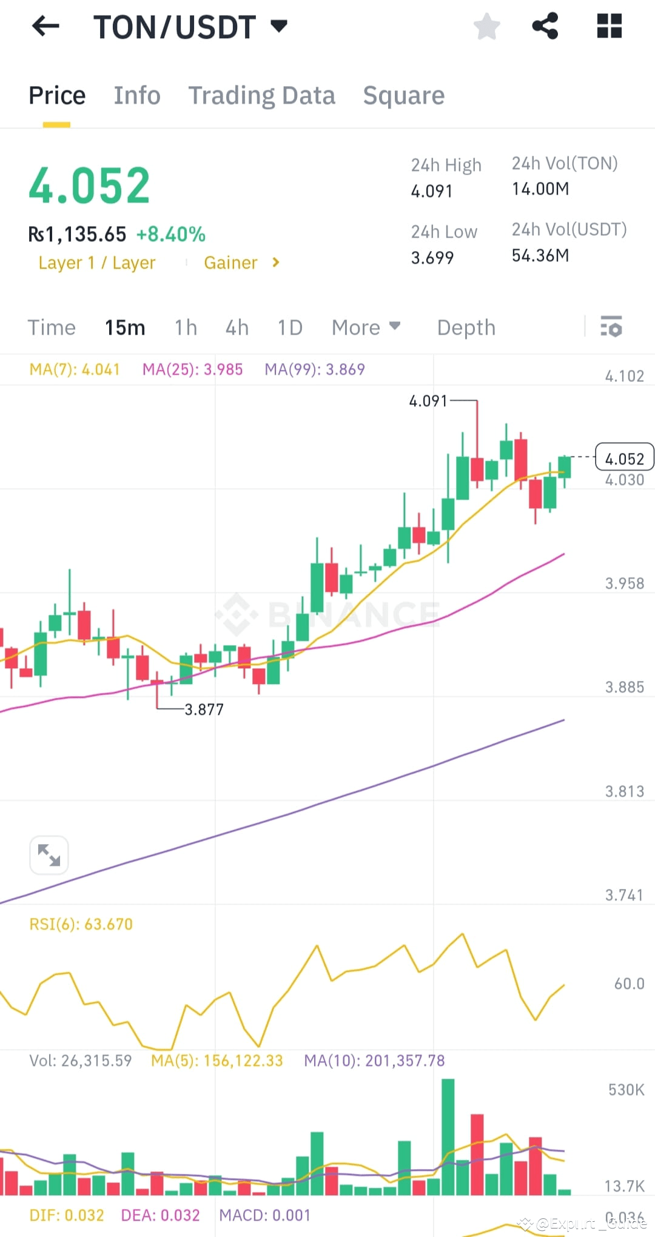
Task: Open the TON/USDT pair dropdown arrow
Action: 278,26
